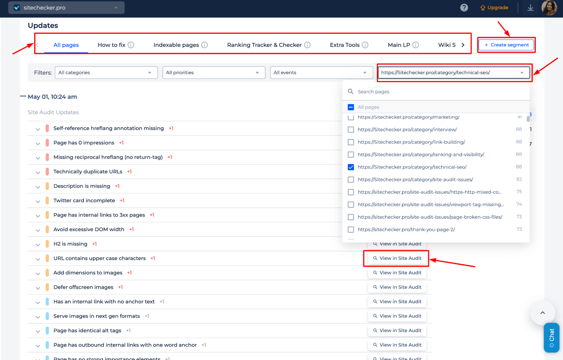Open the Indexable pages tab
The height and width of the screenshot is (360, 563).
176,45
